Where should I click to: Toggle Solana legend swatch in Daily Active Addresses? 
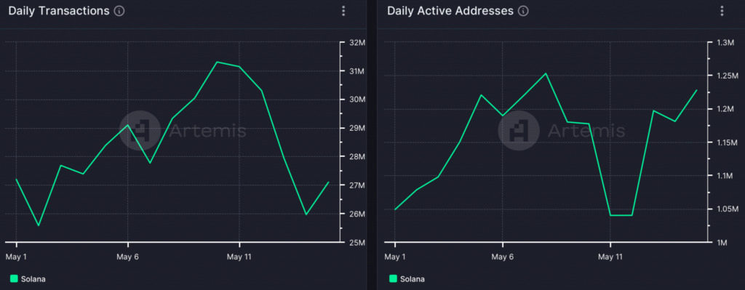pyautogui.click(x=393, y=278)
